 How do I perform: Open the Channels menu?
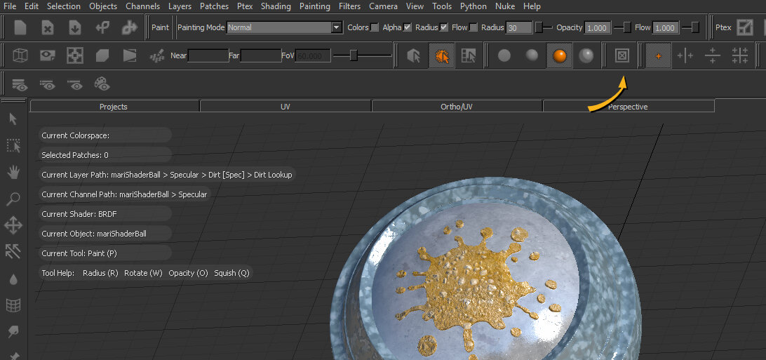tap(142, 6)
